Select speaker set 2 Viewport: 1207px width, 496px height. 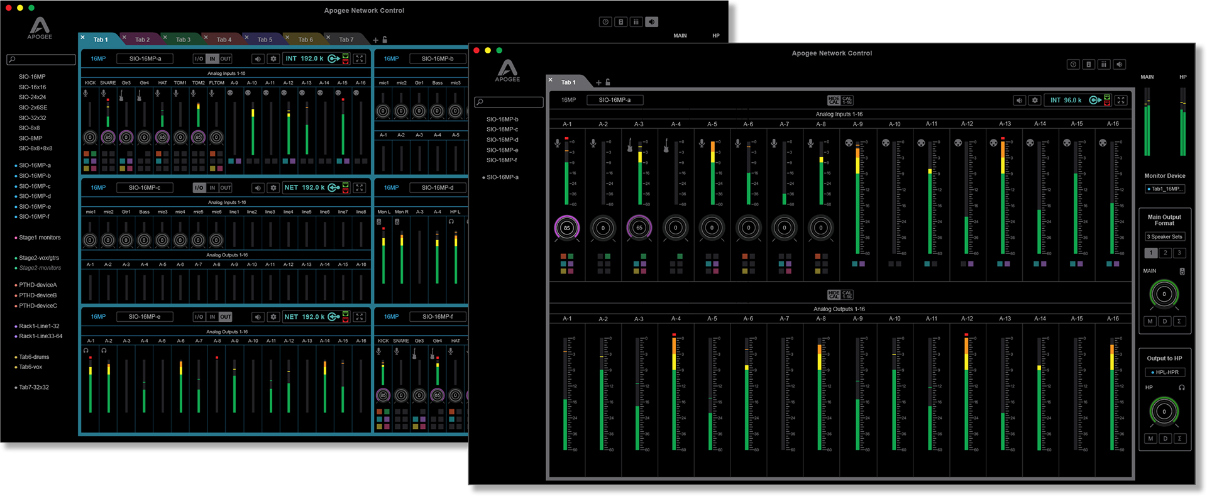tap(1165, 253)
